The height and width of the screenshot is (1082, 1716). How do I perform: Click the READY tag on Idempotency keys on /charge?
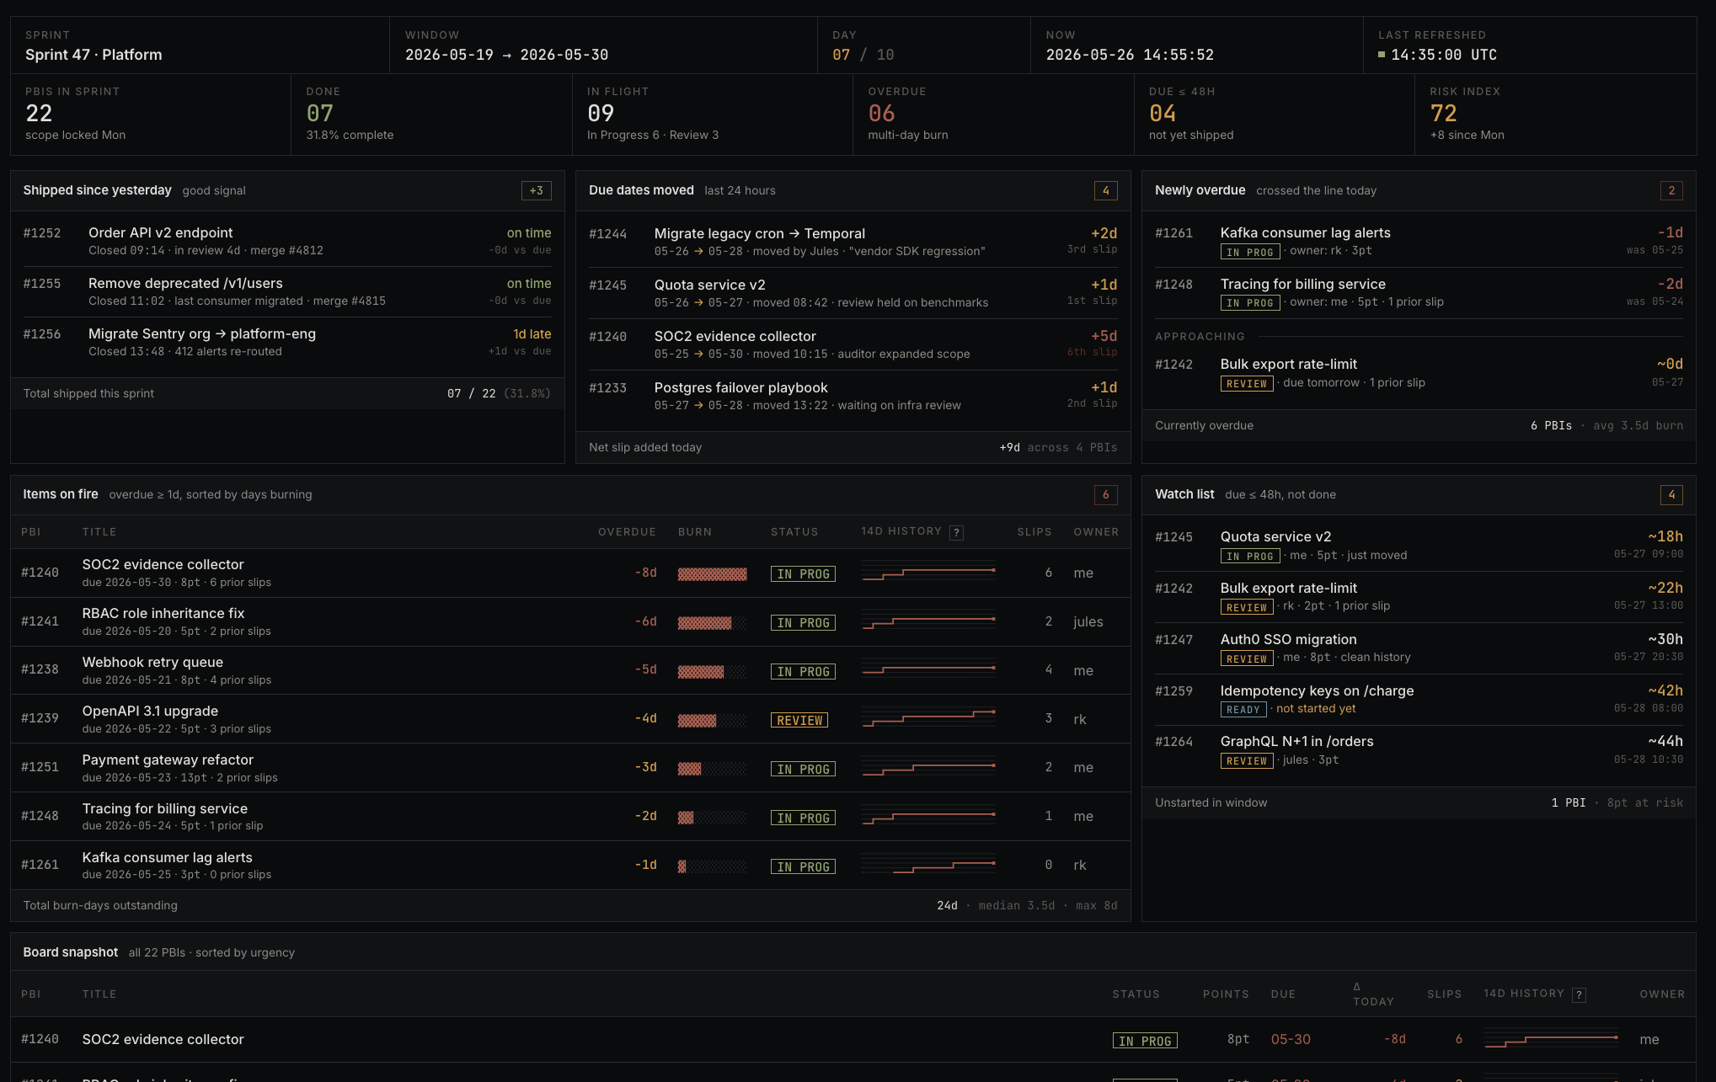pos(1243,709)
